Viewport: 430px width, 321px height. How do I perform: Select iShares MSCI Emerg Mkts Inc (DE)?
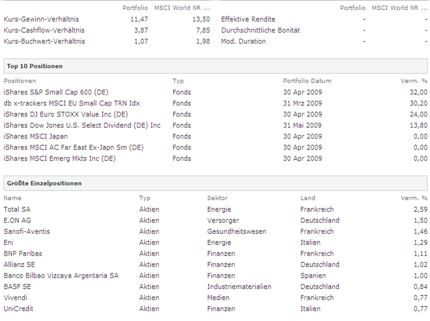tap(60, 159)
